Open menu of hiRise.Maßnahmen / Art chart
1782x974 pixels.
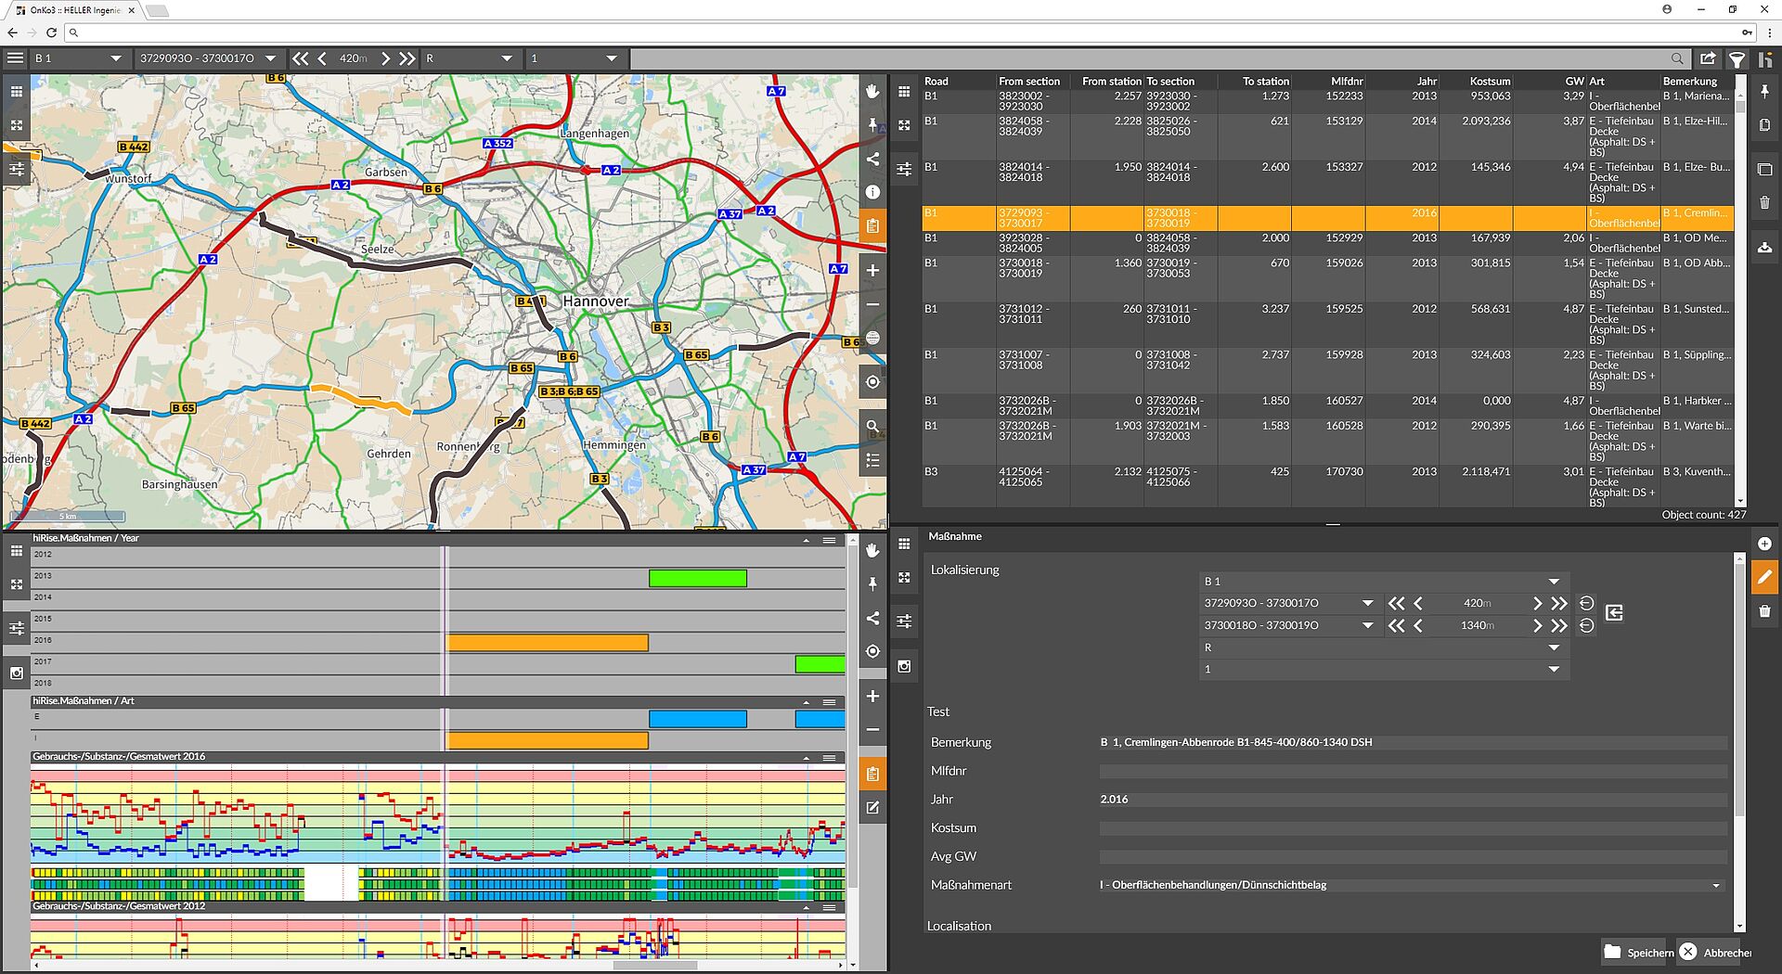829,702
